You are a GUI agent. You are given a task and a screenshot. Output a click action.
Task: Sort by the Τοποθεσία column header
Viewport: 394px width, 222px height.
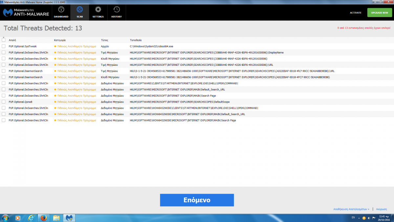pyautogui.click(x=136, y=40)
